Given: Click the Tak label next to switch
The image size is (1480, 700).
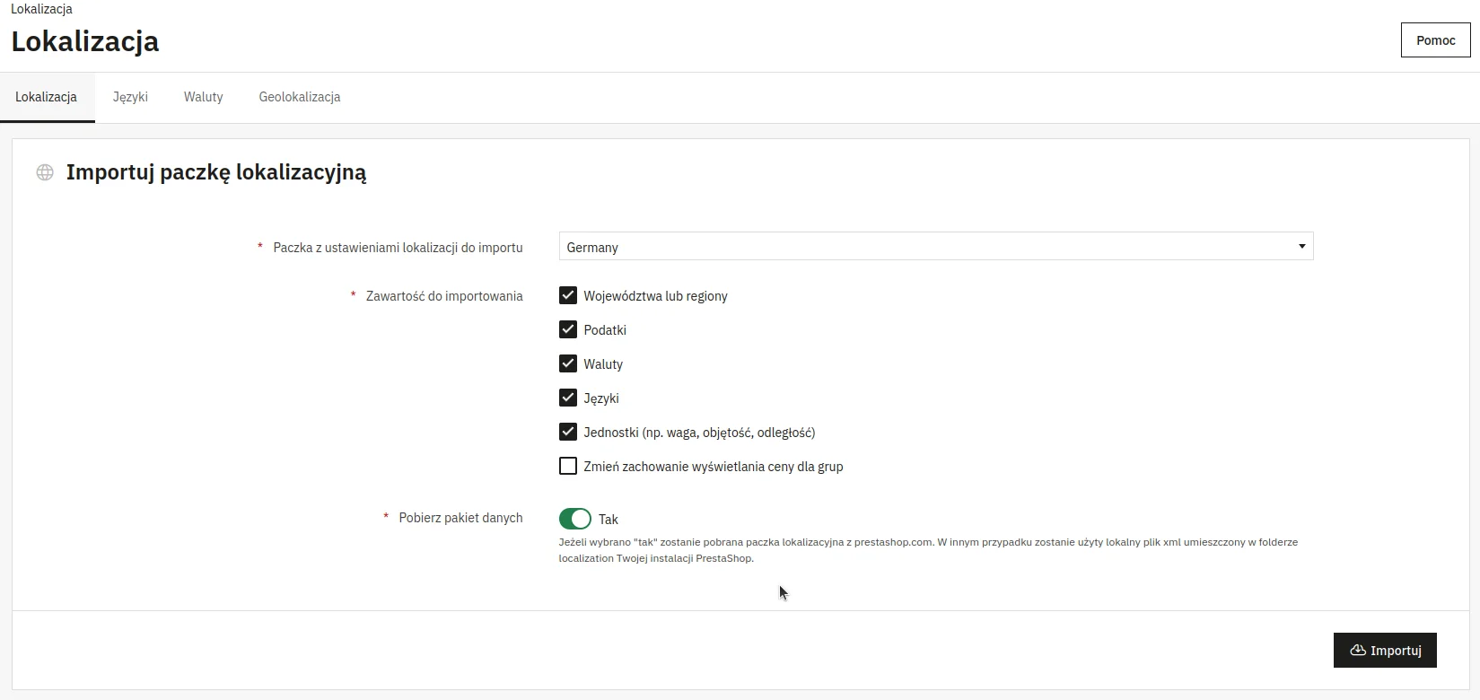Looking at the screenshot, I should tap(609, 520).
